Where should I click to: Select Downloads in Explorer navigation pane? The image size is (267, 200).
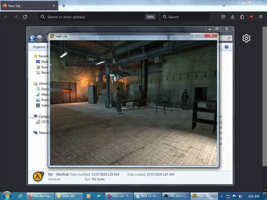(x=42, y=67)
